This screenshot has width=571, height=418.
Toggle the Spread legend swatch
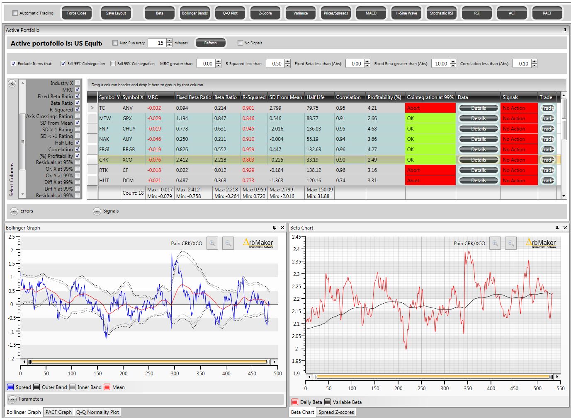pos(11,387)
